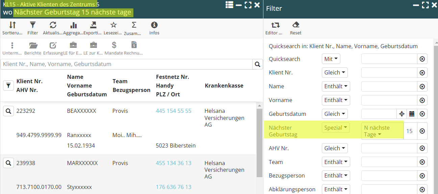Click the Export icon in toolbar
The width and height of the screenshot is (438, 194).
pyautogui.click(x=93, y=25)
